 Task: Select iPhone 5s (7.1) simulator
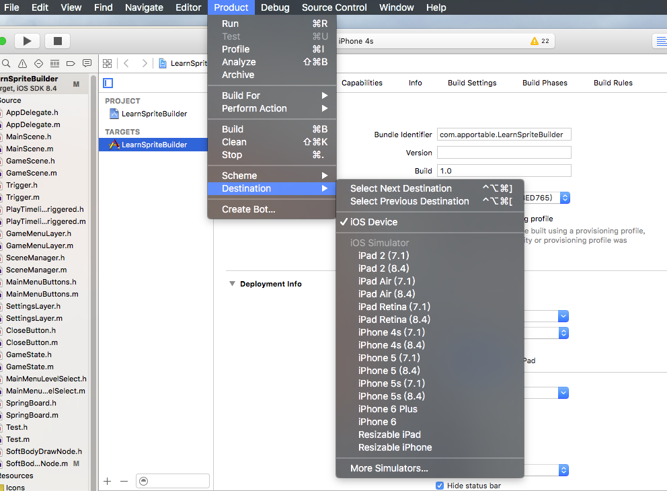tap(430, 384)
